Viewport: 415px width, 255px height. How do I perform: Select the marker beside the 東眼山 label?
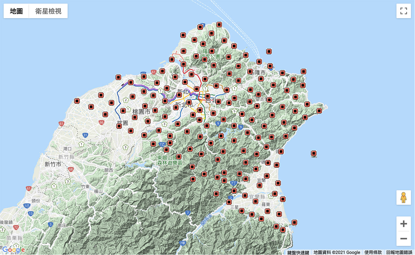pos(179,157)
